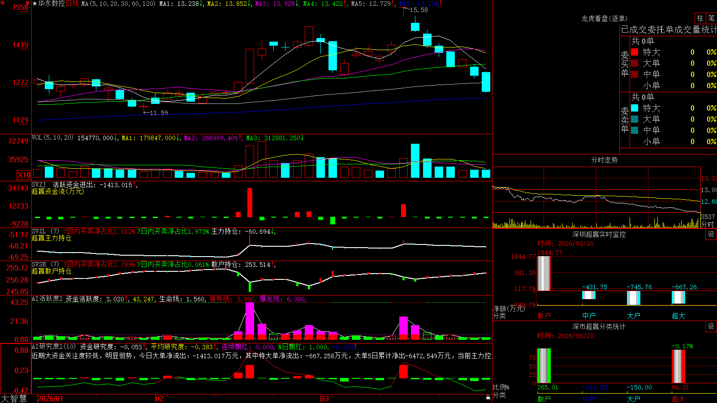Image resolution: width=717 pixels, height=403 pixels.
Task: Click the red 特大 buy-order swatch
Action: click(635, 52)
